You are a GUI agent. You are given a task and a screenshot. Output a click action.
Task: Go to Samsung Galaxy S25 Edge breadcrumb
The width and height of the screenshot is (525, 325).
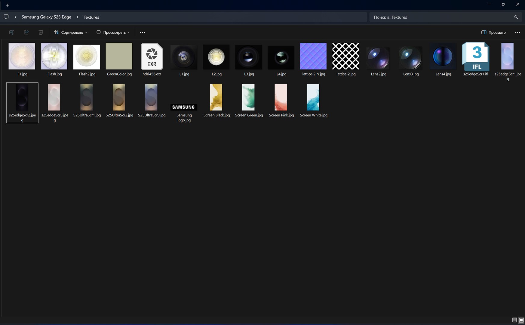pyautogui.click(x=46, y=17)
